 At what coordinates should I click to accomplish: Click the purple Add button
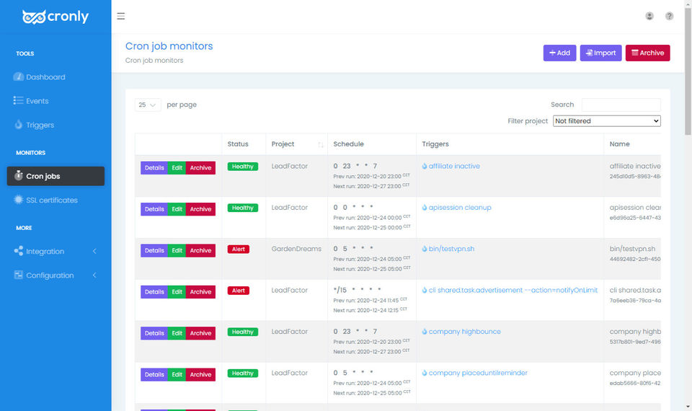click(x=559, y=53)
